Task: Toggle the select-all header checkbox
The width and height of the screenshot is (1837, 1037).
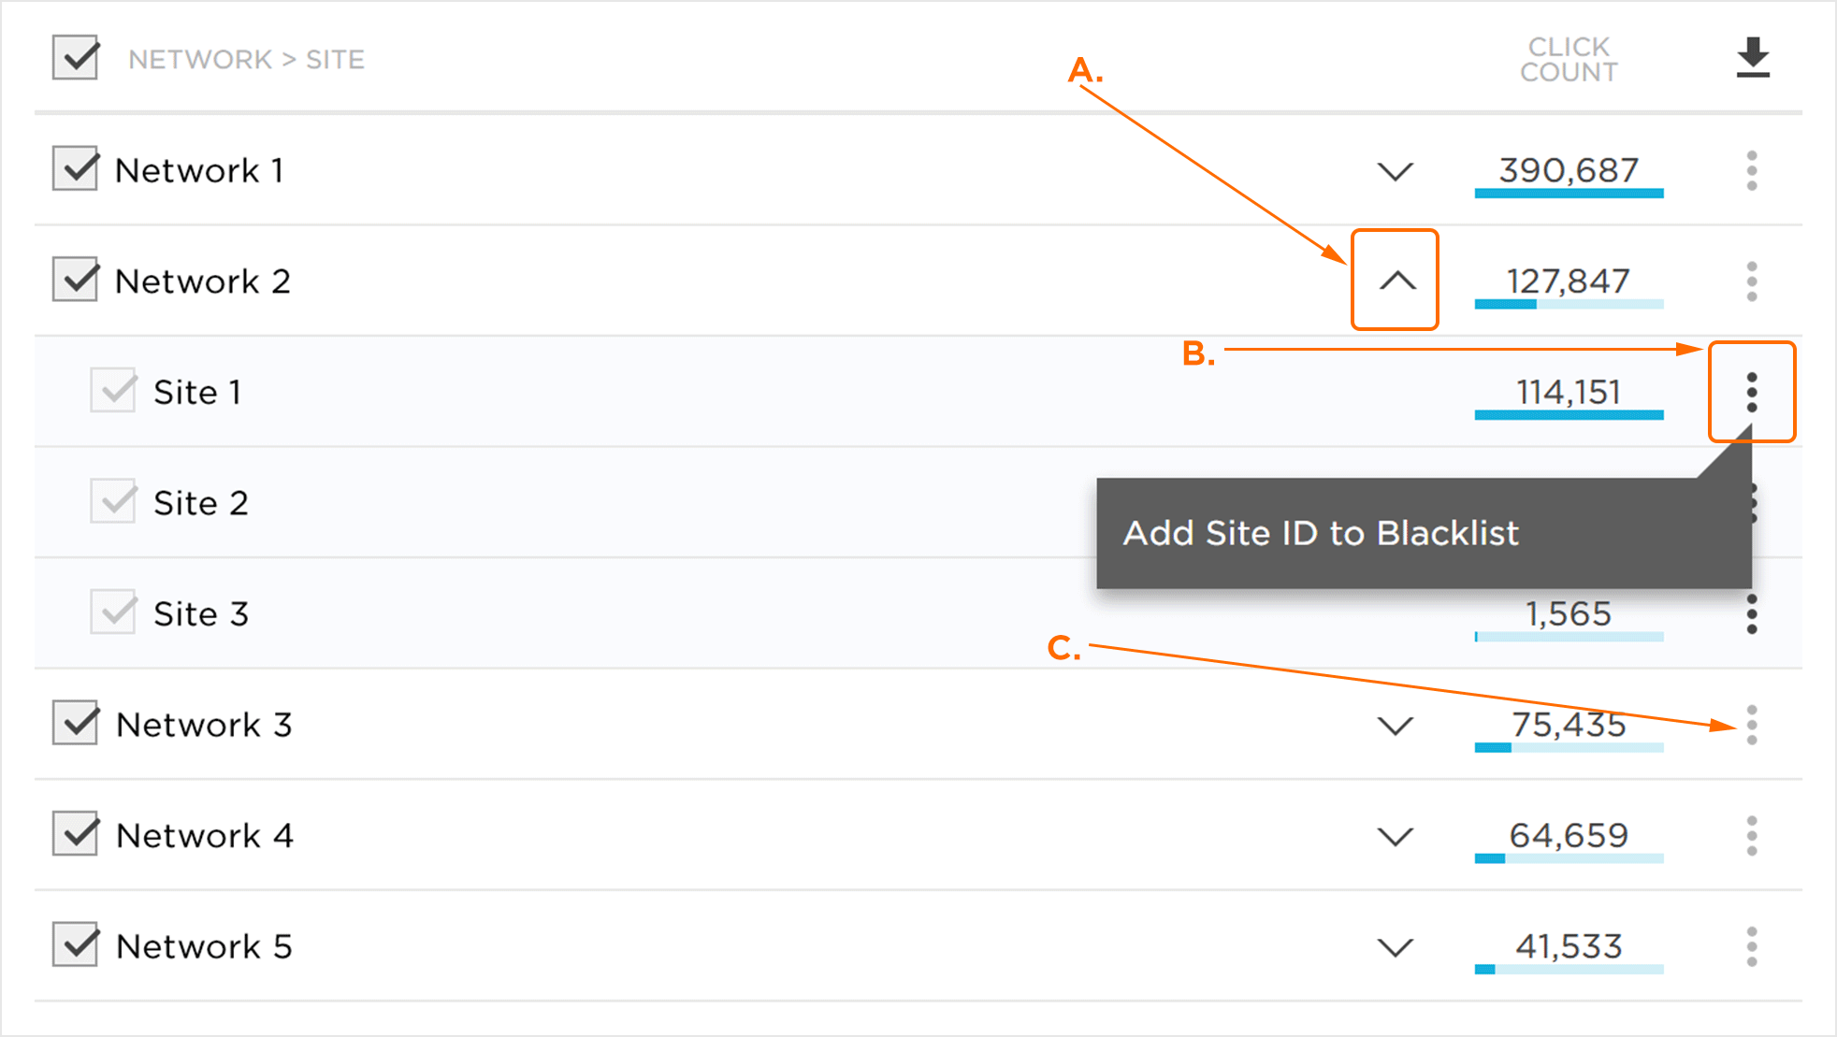Action: (x=76, y=58)
